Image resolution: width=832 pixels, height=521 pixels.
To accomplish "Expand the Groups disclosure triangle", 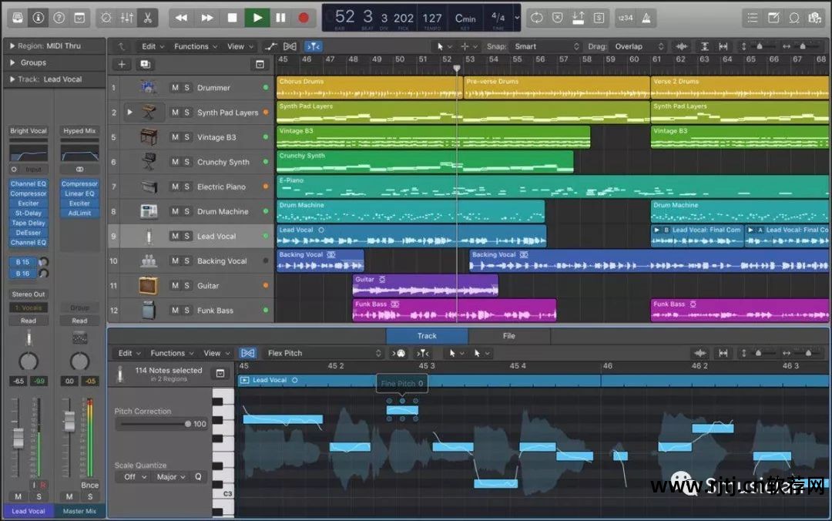I will pyautogui.click(x=13, y=62).
